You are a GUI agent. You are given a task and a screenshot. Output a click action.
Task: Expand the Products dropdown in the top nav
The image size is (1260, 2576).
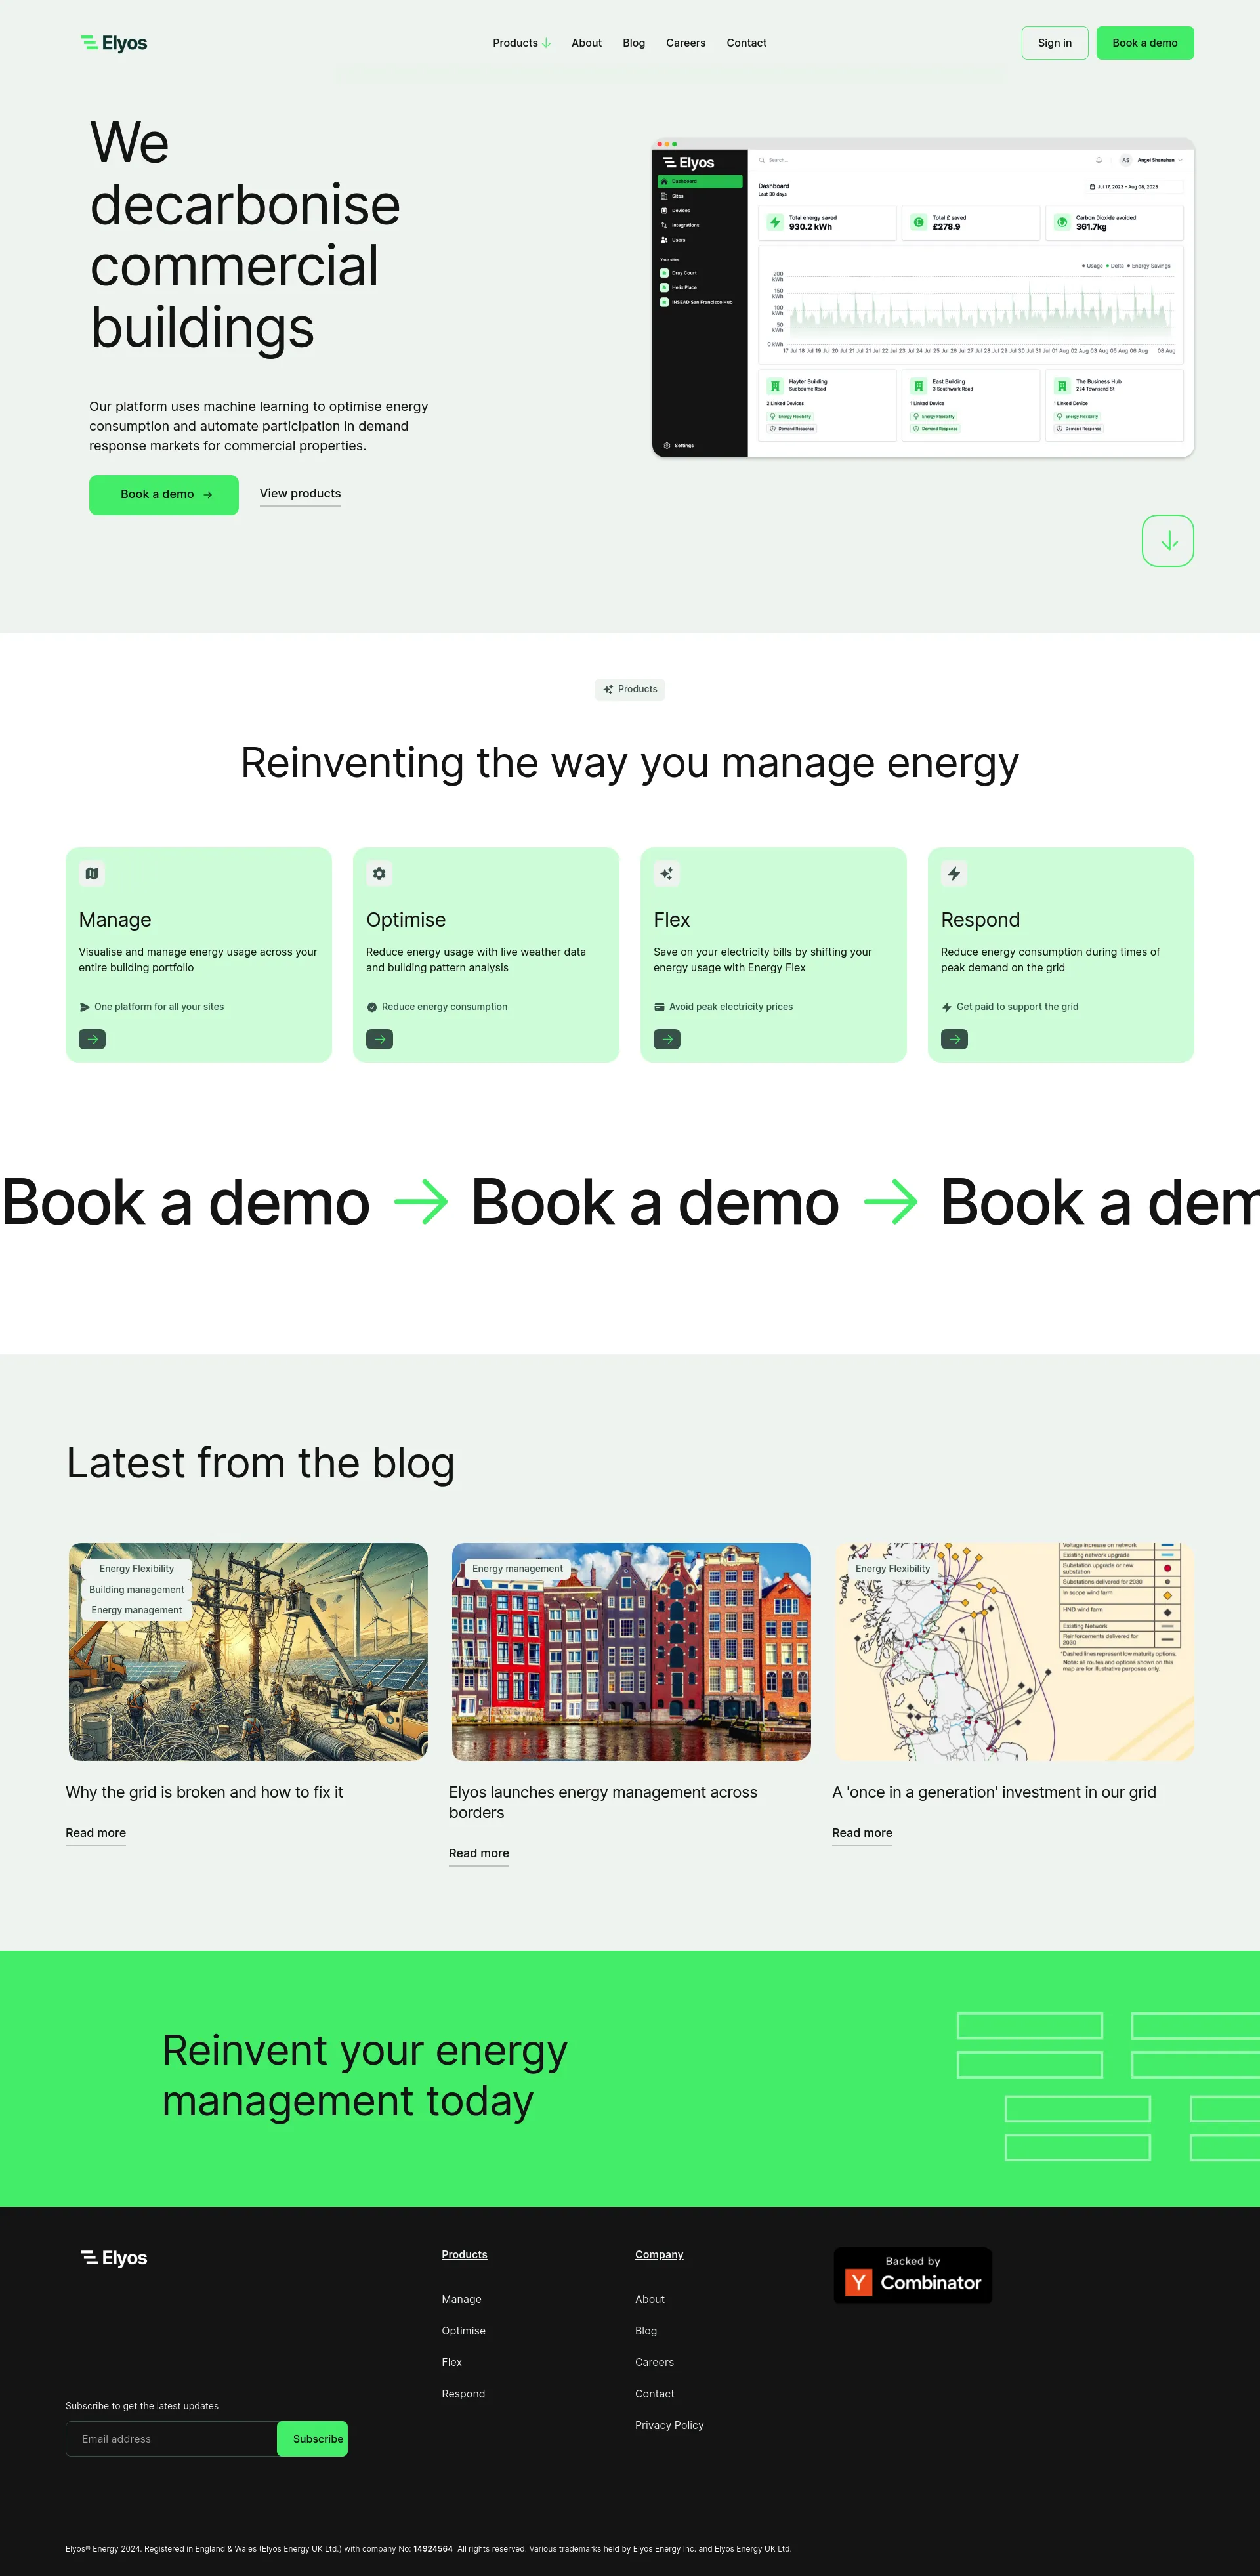point(521,43)
